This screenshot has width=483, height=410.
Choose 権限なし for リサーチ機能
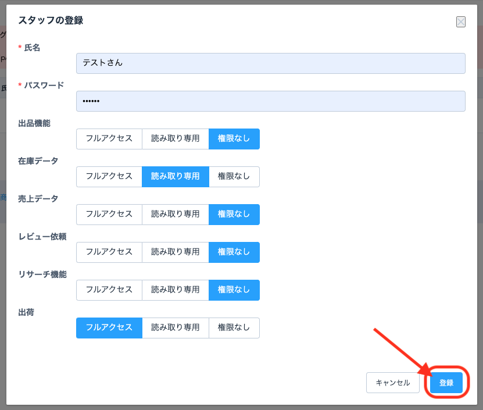click(234, 290)
